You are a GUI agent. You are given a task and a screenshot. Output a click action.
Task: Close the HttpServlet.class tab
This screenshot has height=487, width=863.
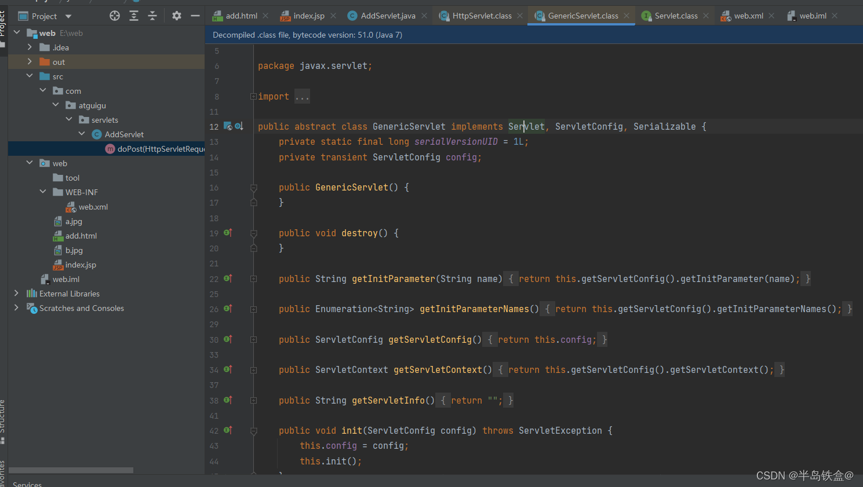520,16
